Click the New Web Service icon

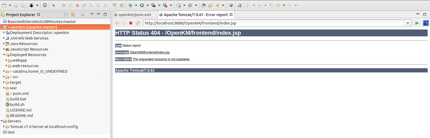pos(190,5)
